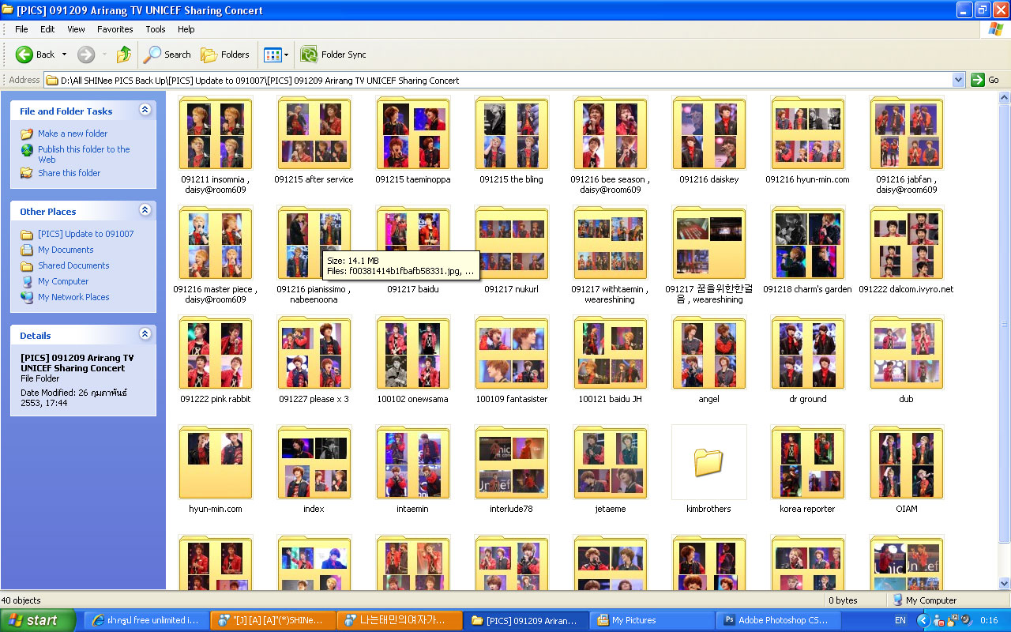Select the 091217 withtaemin folder
1011x632 pixels.
(611, 243)
